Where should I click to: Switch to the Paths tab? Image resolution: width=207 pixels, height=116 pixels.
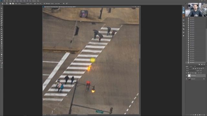pyautogui.click(x=195, y=66)
